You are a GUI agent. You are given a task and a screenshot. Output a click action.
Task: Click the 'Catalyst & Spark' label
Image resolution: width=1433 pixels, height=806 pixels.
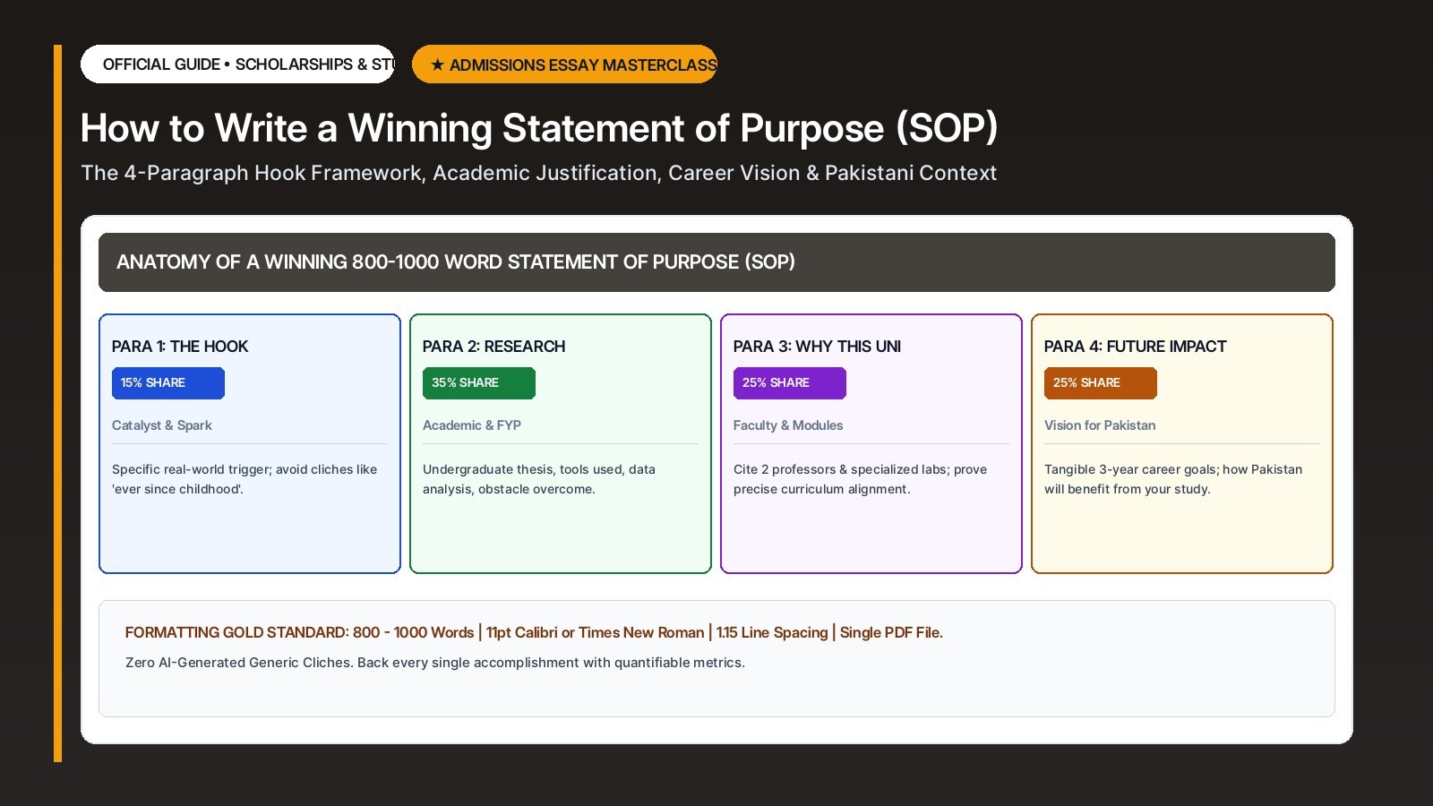pyautogui.click(x=162, y=425)
